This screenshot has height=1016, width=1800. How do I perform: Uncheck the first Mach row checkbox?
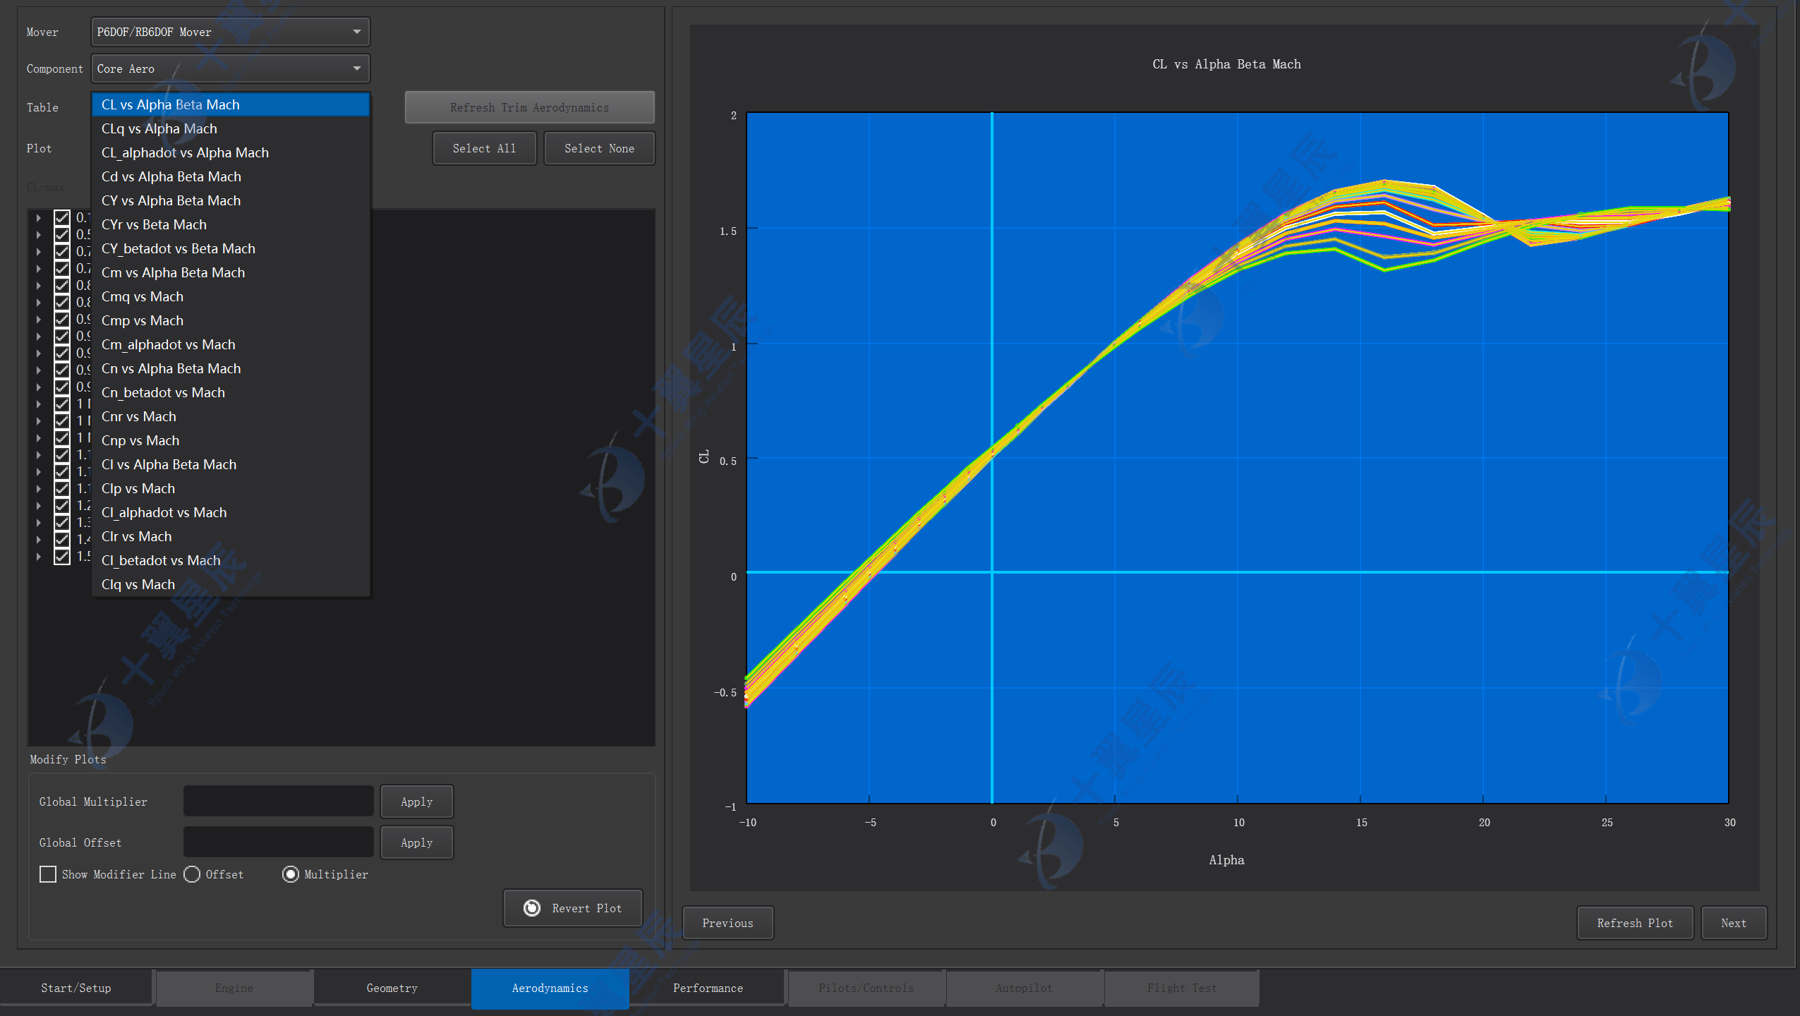tap(62, 218)
